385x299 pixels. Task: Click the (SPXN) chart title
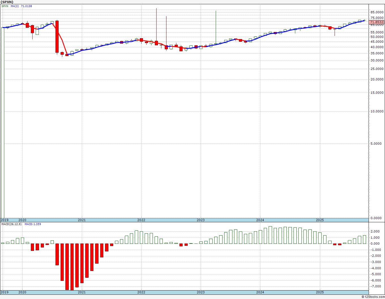pyautogui.click(x=7, y=2)
